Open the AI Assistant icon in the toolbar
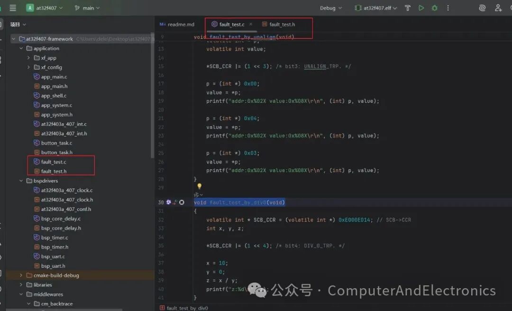The image size is (512, 311). click(483, 8)
